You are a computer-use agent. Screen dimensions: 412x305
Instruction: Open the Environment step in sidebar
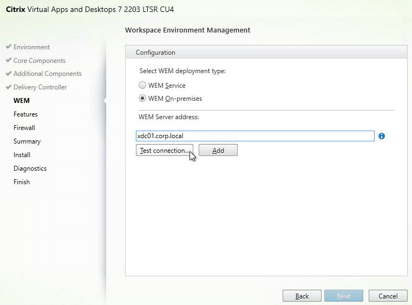click(x=31, y=47)
